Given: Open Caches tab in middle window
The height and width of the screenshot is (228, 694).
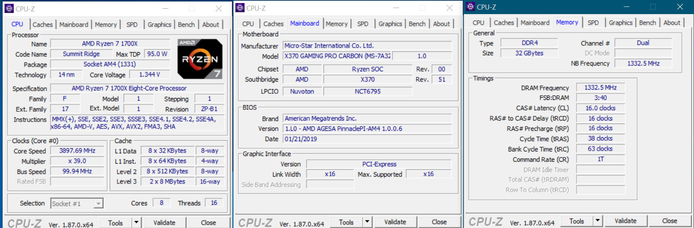Looking at the screenshot, I should pyautogui.click(x=273, y=24).
